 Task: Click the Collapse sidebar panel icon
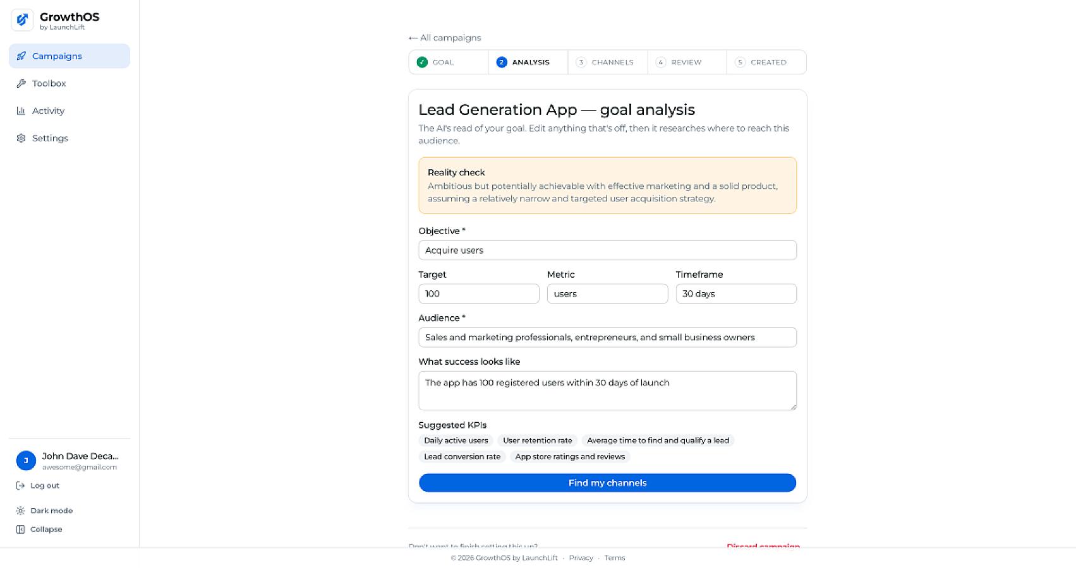tap(20, 530)
